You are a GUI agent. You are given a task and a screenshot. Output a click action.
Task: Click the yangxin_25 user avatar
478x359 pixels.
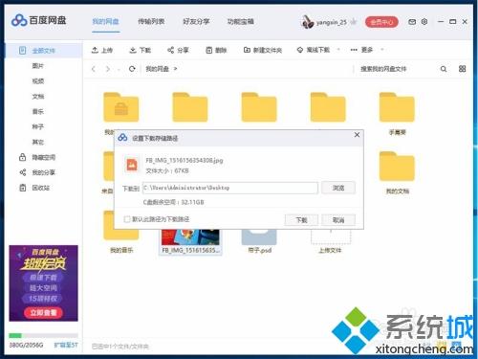click(x=307, y=22)
